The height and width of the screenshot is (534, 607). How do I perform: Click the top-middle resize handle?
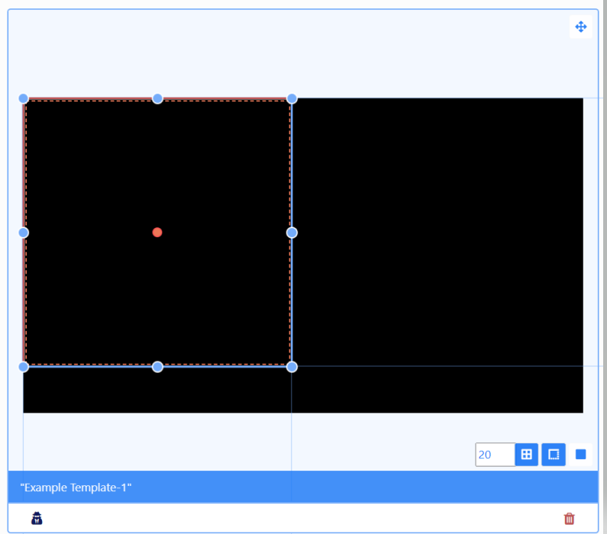coord(157,98)
